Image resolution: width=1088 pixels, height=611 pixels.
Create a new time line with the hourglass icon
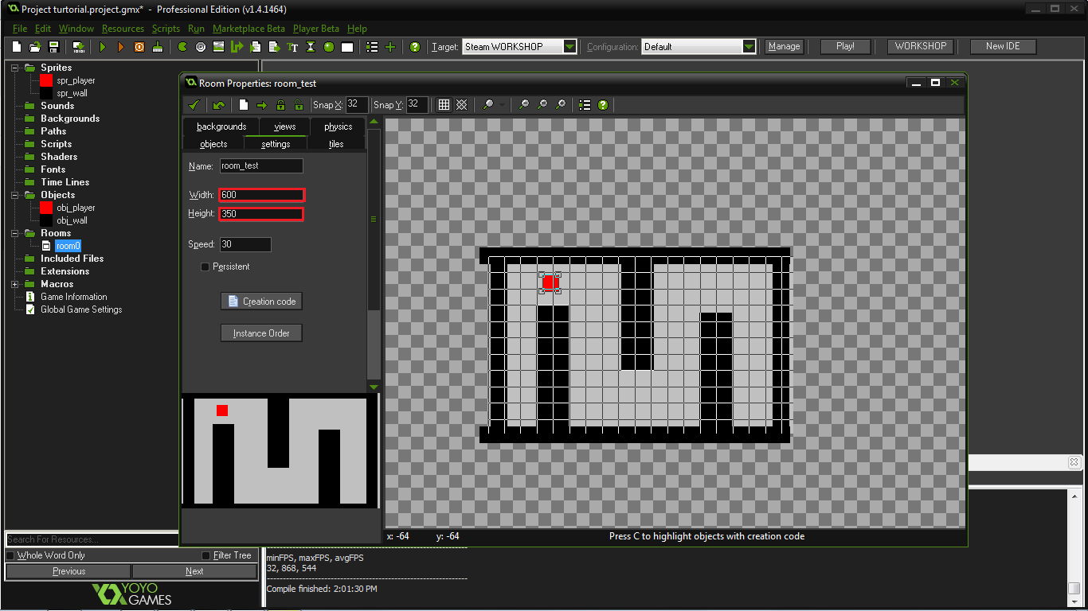tap(311, 46)
